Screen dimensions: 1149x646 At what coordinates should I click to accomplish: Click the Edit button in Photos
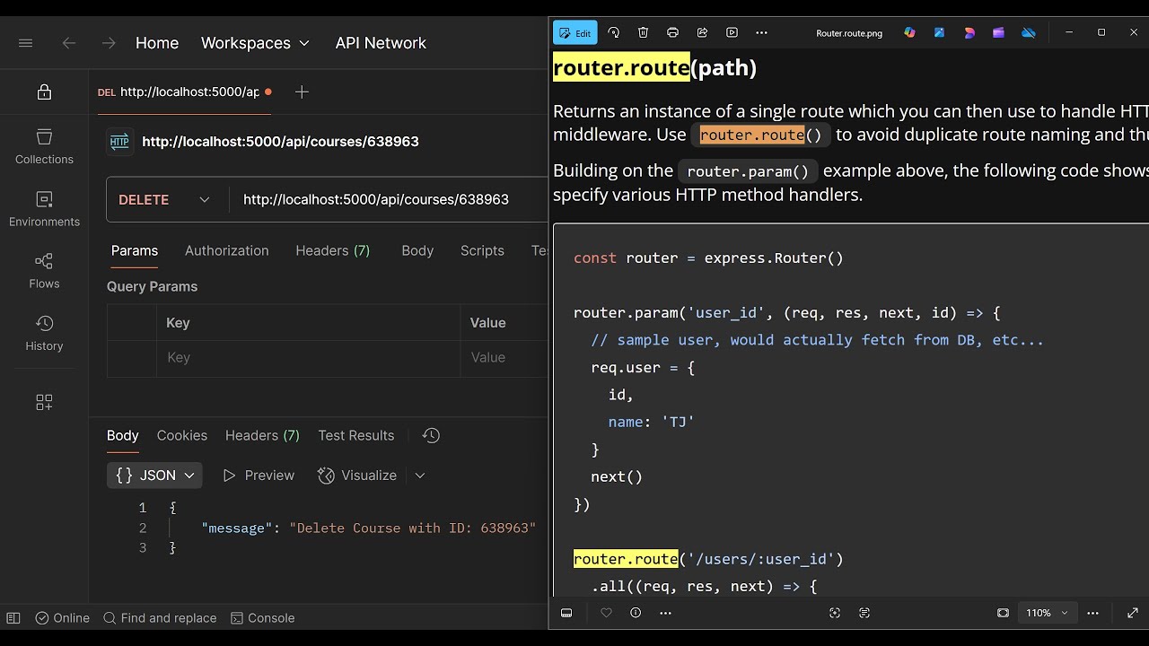574,32
